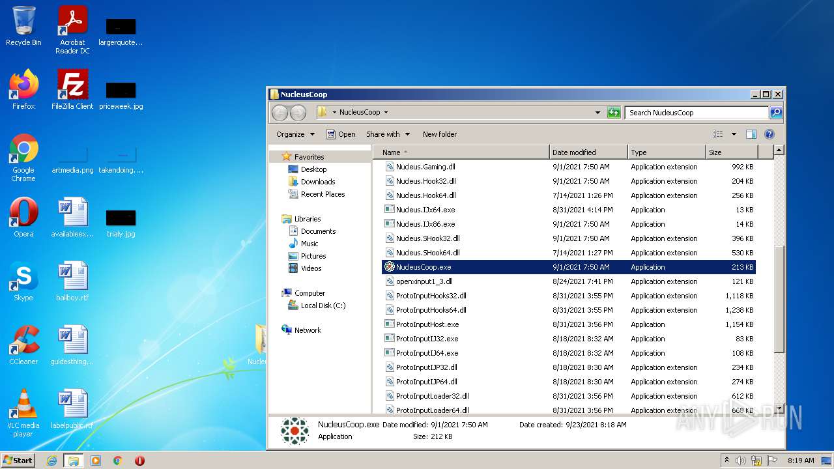The width and height of the screenshot is (834, 469).
Task: Select ProtoInputHost.exe file
Action: [x=427, y=324]
